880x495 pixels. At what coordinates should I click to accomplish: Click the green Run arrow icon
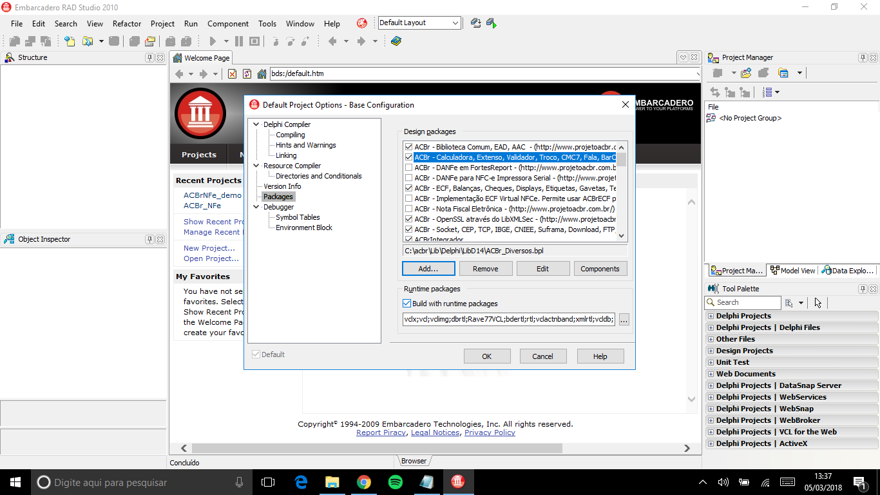point(213,41)
